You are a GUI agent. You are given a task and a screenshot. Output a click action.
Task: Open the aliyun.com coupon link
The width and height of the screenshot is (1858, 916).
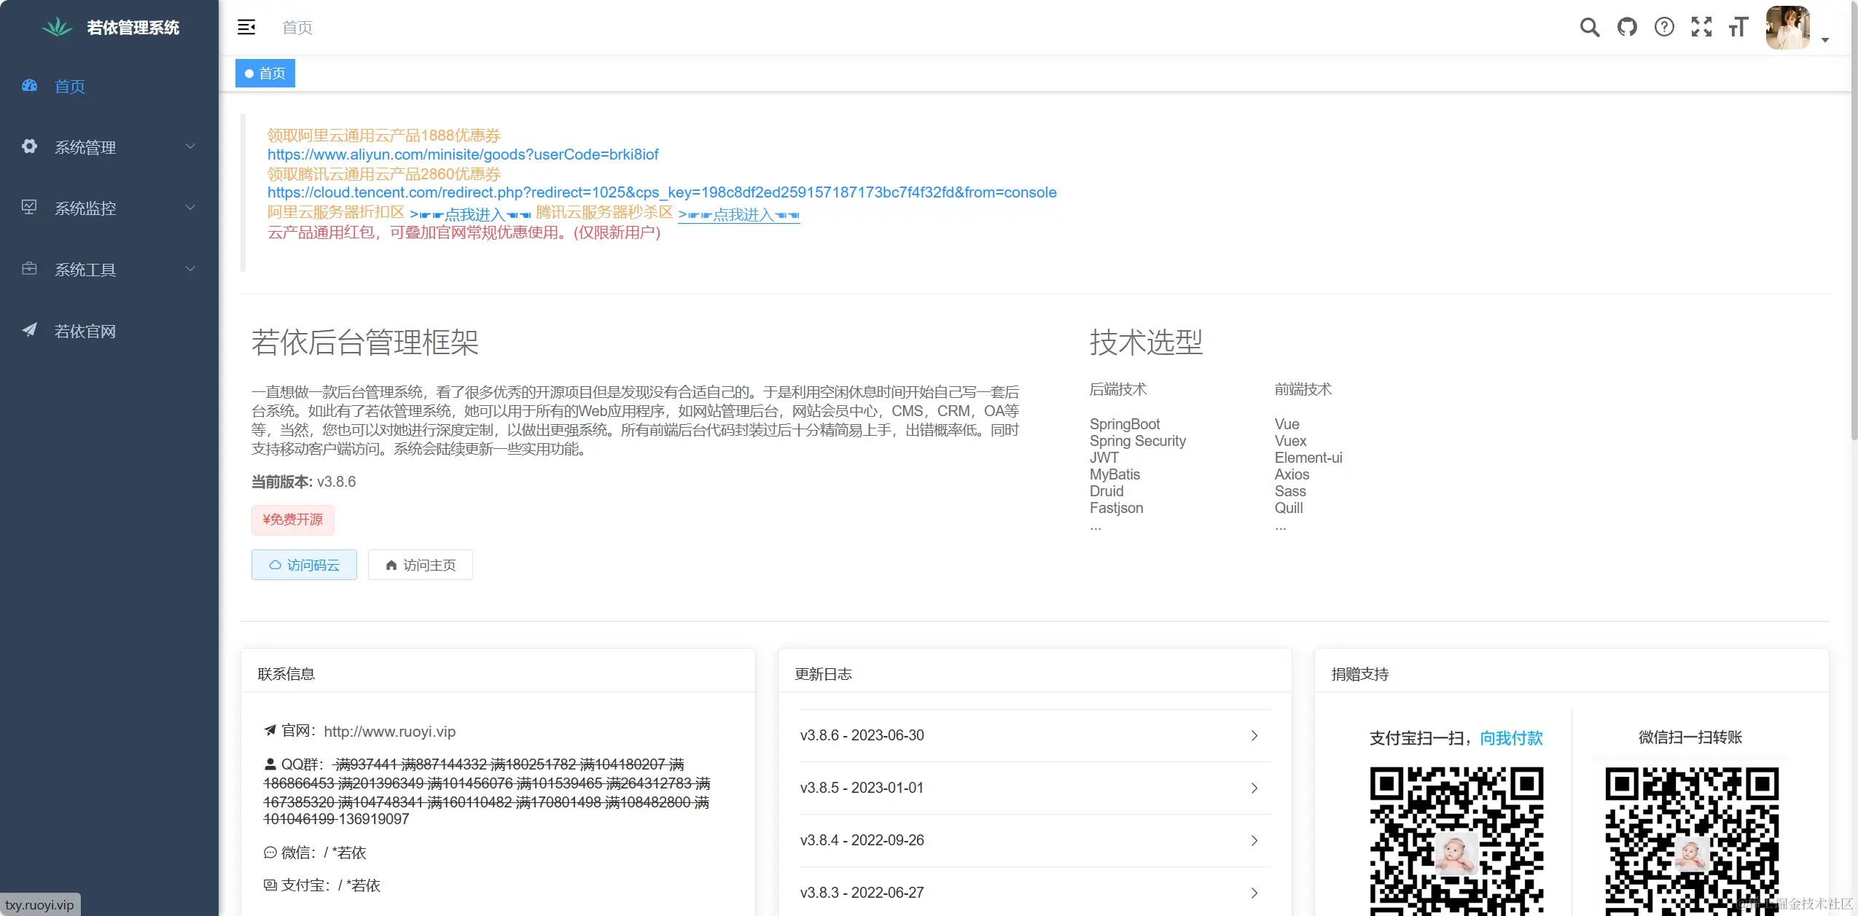click(463, 154)
